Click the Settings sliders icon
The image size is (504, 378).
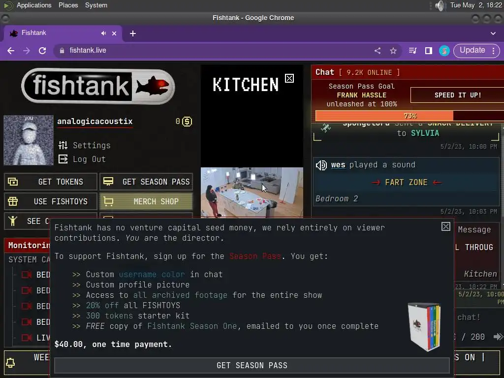63,145
